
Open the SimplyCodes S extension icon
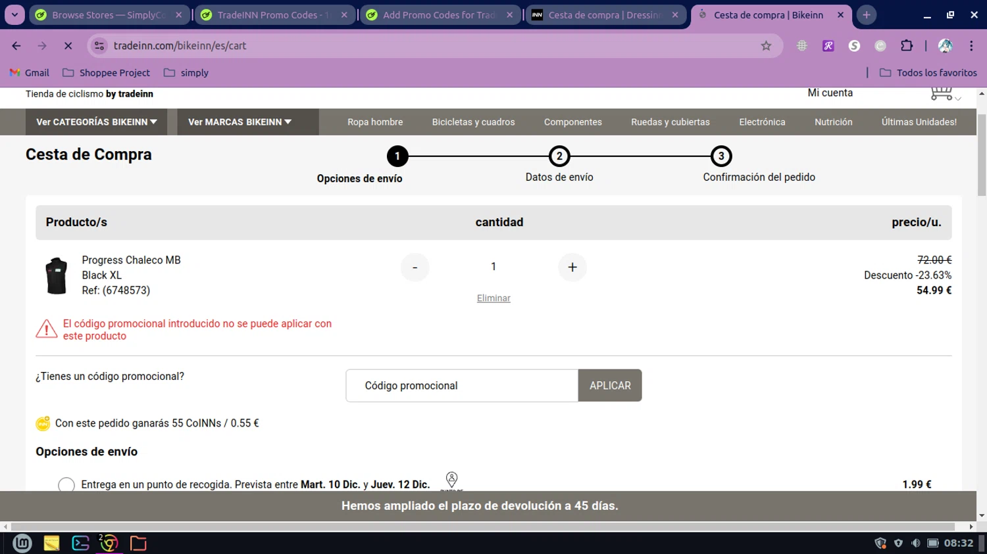(x=854, y=45)
